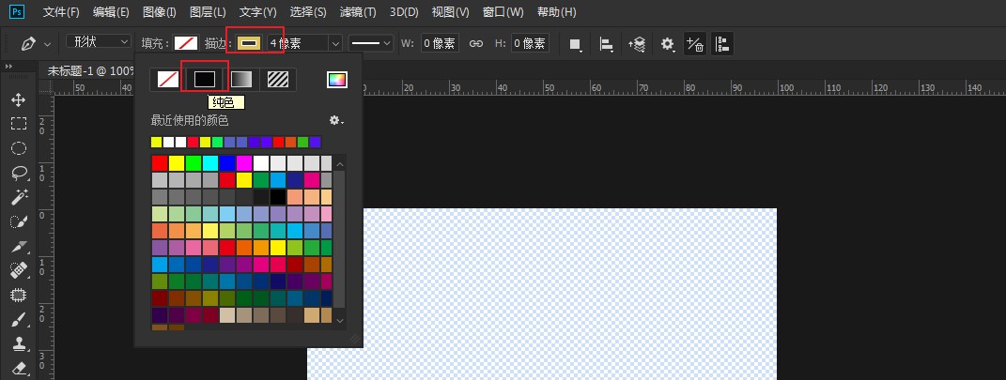The image size is (1006, 380).
Task: Pick cyan swatch in first grid row
Action: pos(210,162)
